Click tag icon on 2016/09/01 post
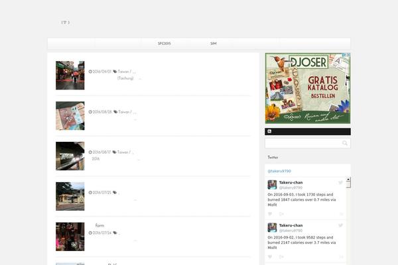The height and width of the screenshot is (265, 398). pyautogui.click(x=115, y=72)
